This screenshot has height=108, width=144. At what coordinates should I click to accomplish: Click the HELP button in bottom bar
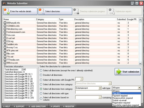[7, 106]
